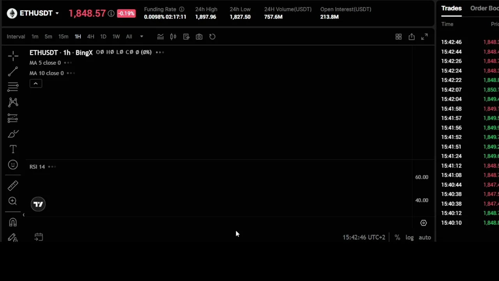The image size is (499, 281).
Task: Click the Time column header
Action: click(447, 24)
